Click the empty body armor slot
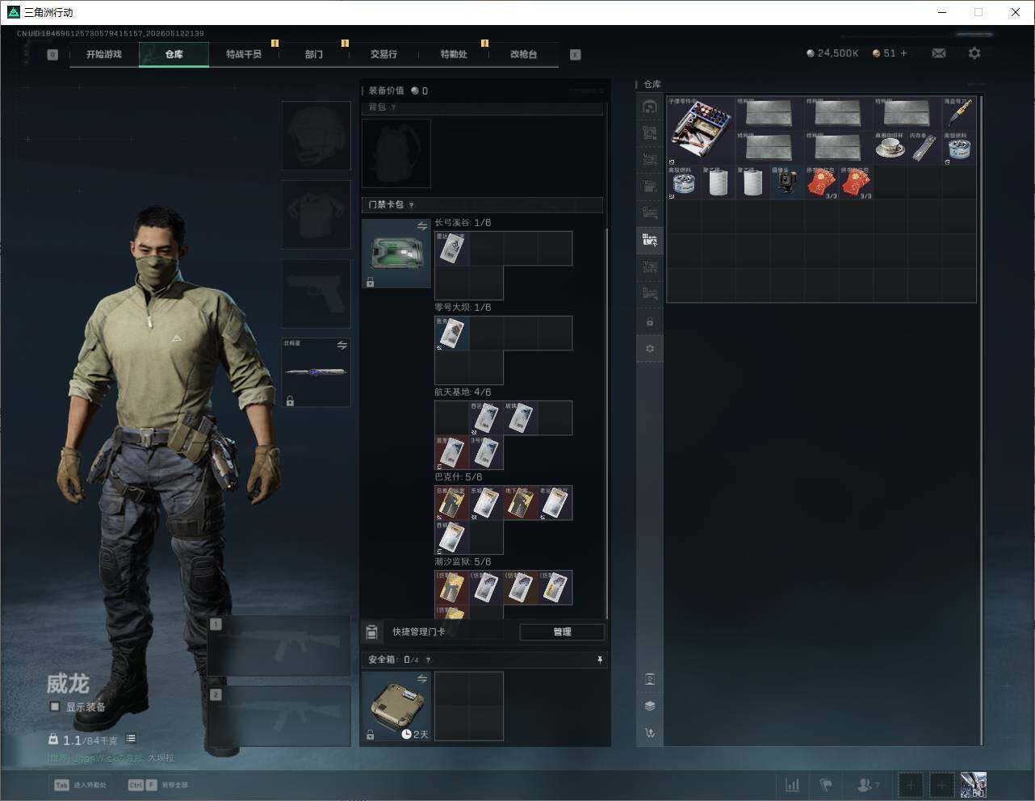 point(316,214)
